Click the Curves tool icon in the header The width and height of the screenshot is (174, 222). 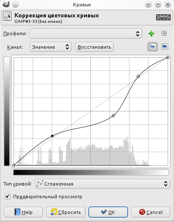(x=7, y=16)
